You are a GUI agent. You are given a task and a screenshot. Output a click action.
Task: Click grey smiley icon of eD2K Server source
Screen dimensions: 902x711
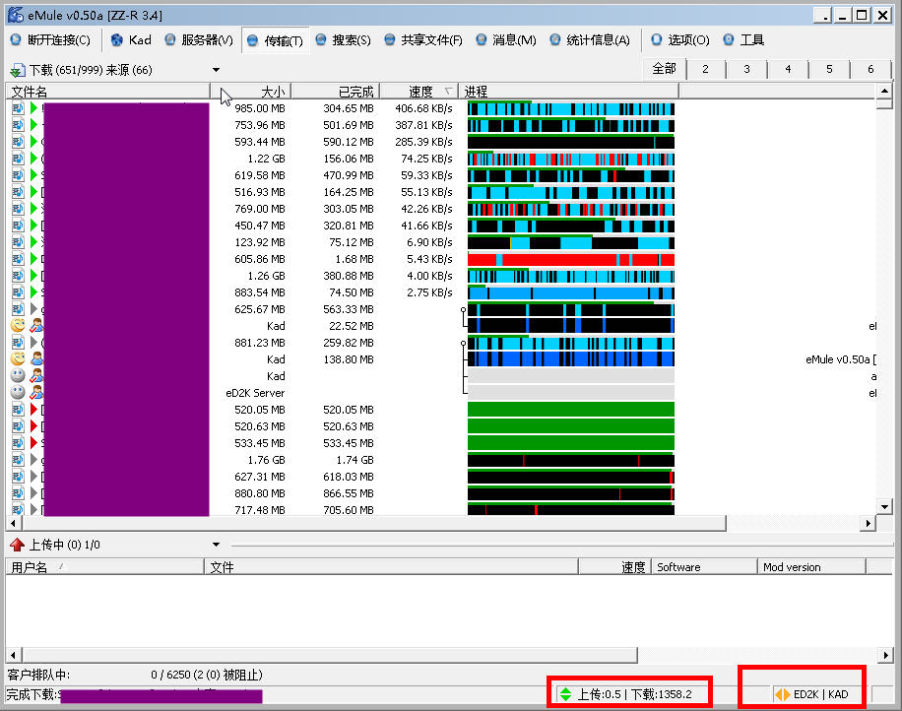point(18,392)
